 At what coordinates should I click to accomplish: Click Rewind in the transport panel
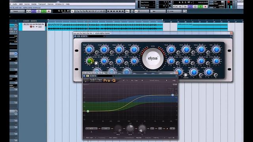pos(180,7)
